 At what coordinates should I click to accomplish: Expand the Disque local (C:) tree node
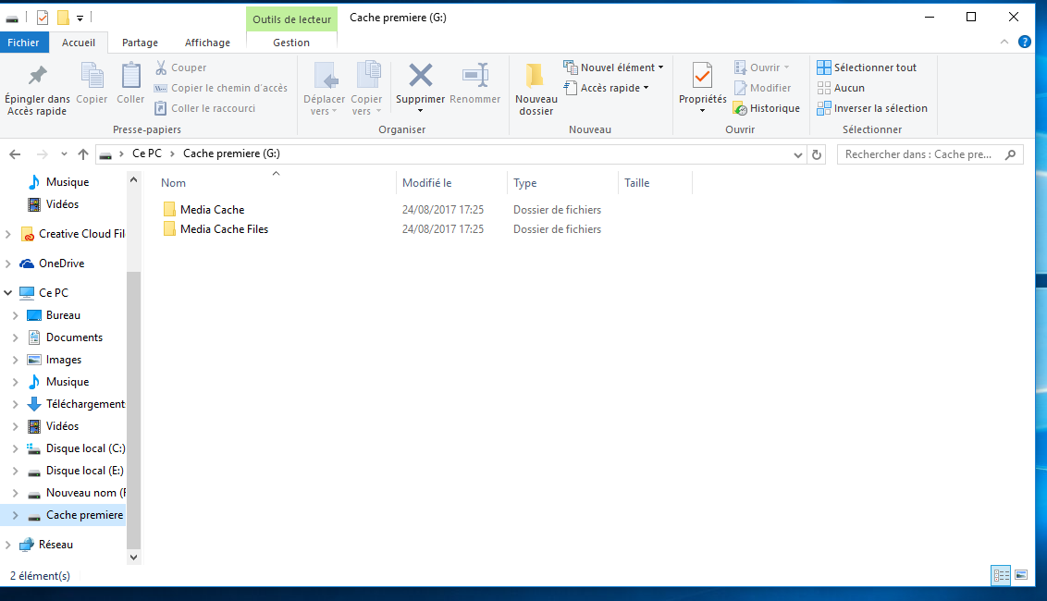pos(15,448)
